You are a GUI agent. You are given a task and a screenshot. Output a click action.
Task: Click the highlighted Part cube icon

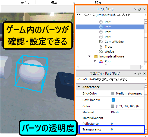tap(101, 27)
